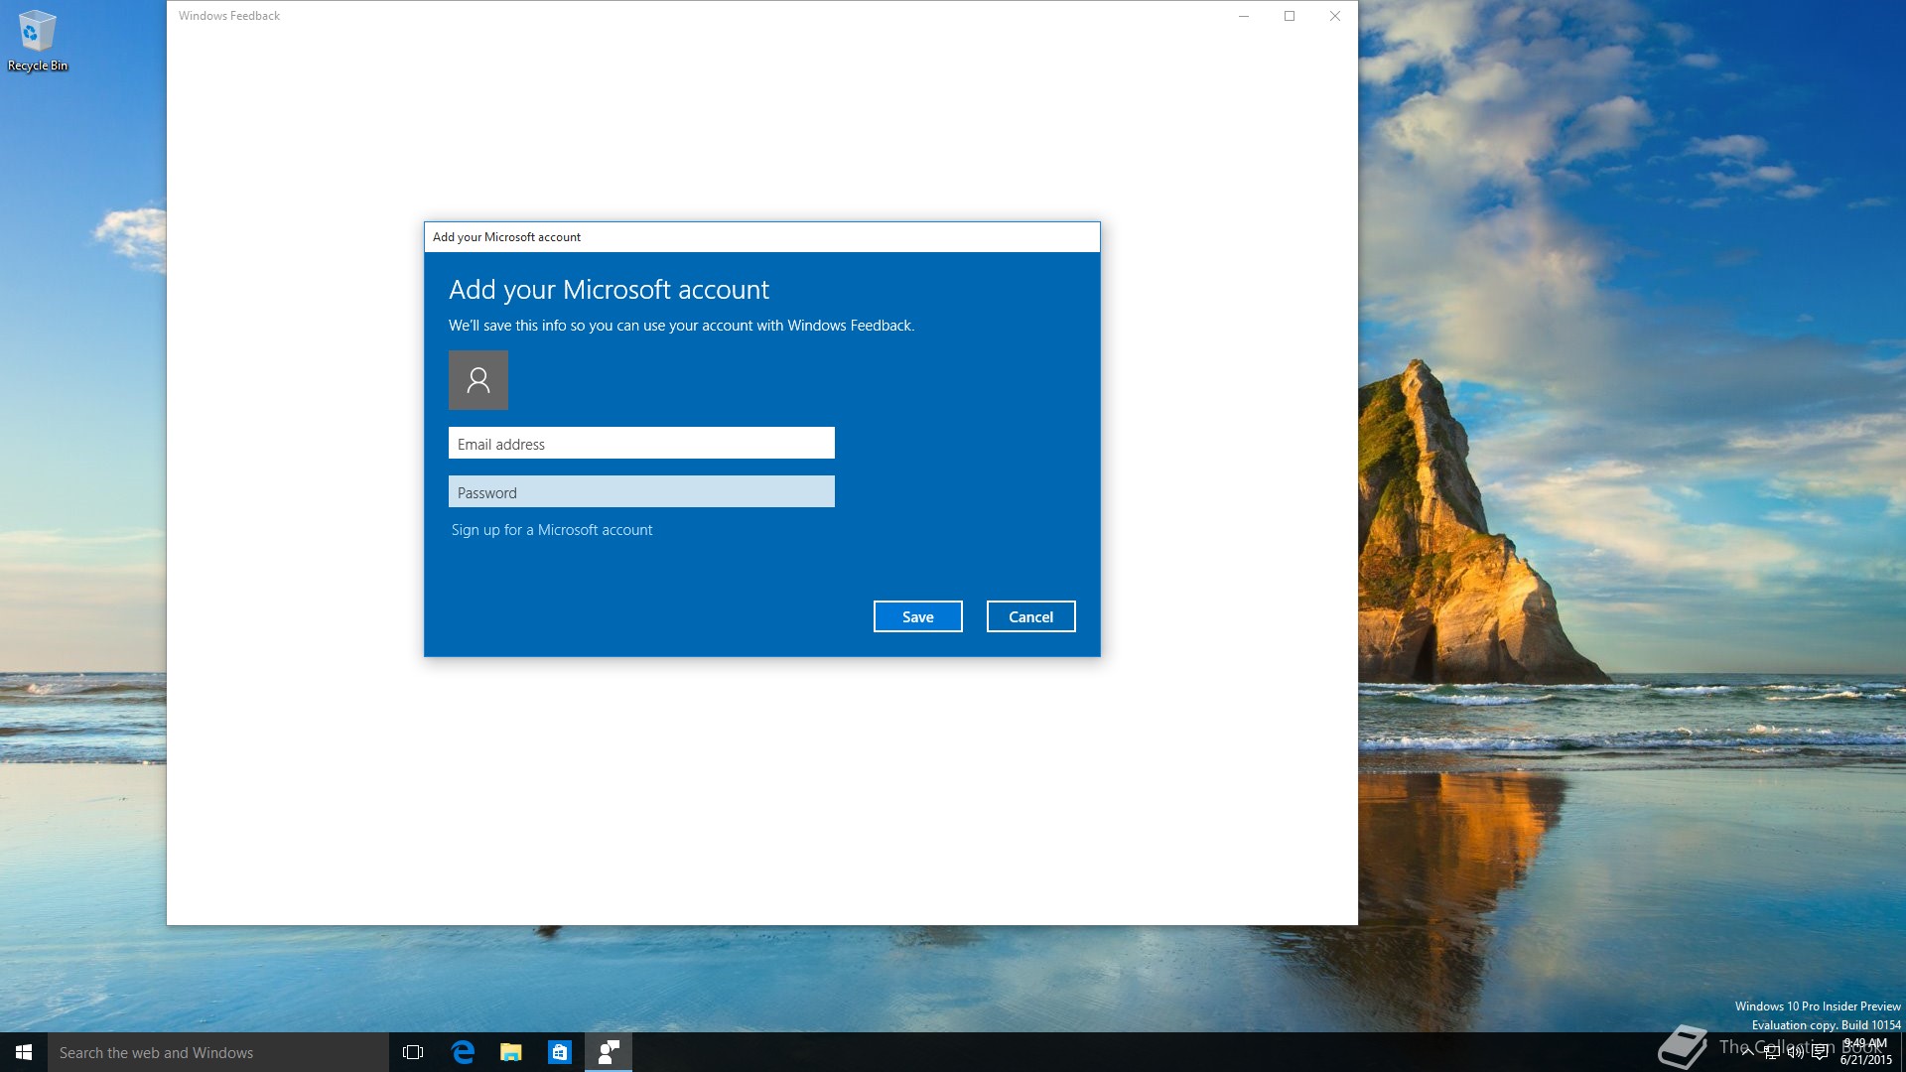
Task: Open File Explorer from the taskbar
Action: point(511,1052)
